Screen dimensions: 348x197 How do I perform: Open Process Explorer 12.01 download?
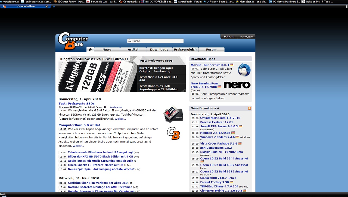click(x=216, y=122)
